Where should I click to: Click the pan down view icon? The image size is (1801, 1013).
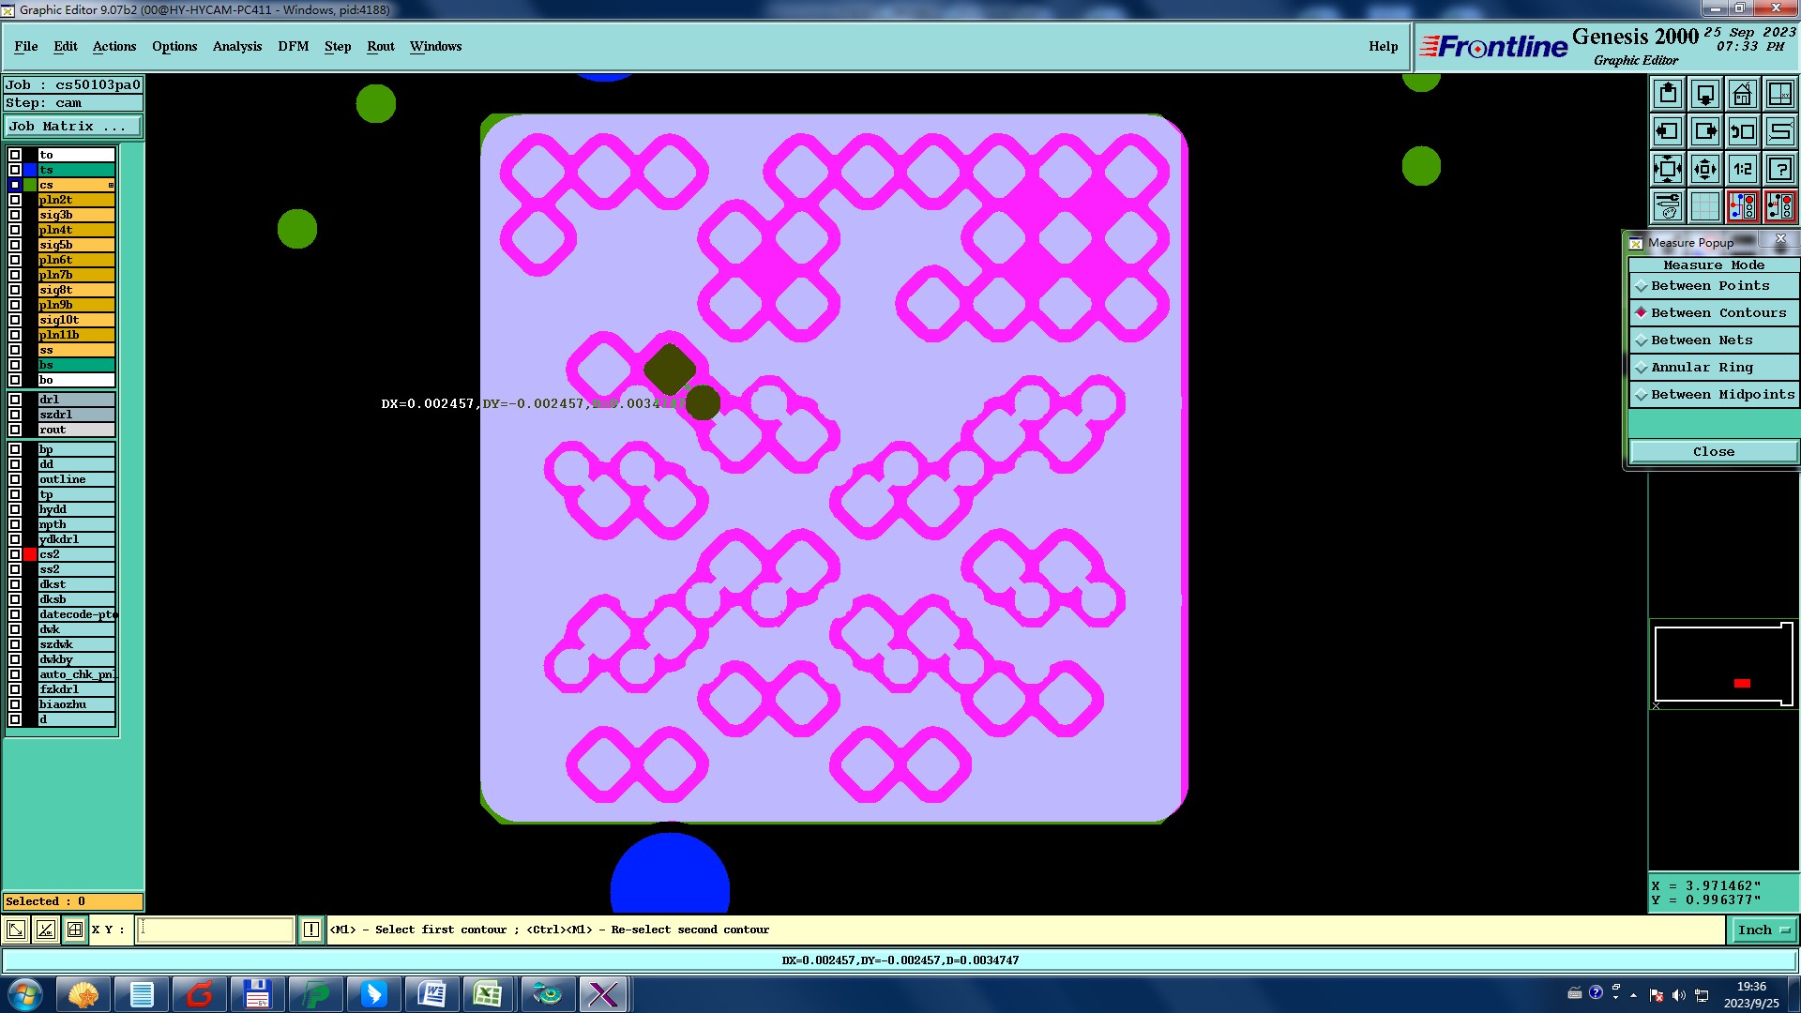tap(1704, 94)
